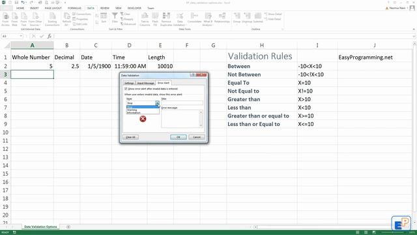Open the REVIEW ribbon tab
Viewport: 417px width, 235px height.
point(105,8)
